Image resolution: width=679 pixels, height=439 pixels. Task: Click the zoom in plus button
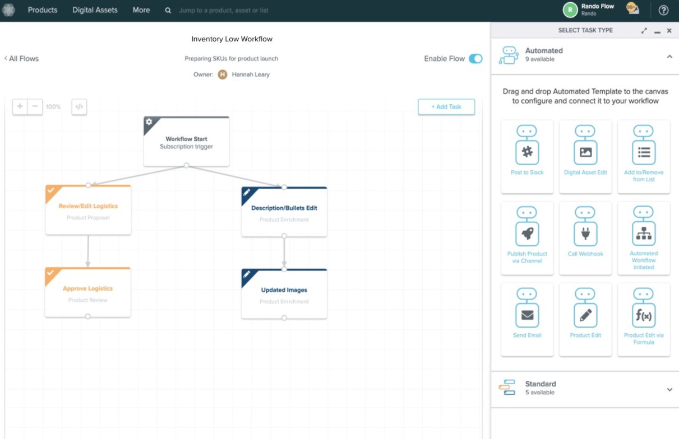[x=20, y=106]
